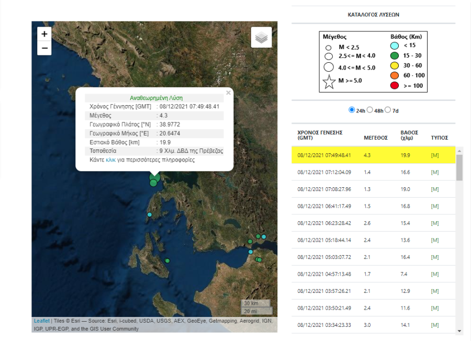Screen dimensions: 471x341
Task: Open the 05:18:44.14 event row
Action: tap(373, 240)
